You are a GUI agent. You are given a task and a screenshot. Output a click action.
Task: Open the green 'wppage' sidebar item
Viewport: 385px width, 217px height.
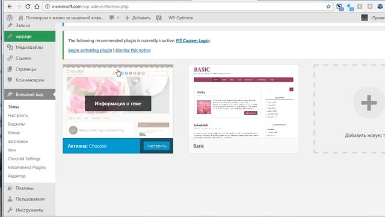(x=29, y=36)
